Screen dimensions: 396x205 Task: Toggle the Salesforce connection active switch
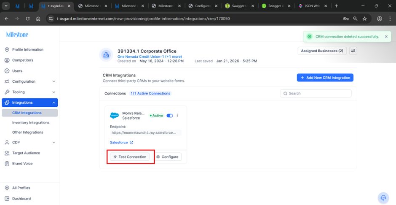tap(170, 116)
